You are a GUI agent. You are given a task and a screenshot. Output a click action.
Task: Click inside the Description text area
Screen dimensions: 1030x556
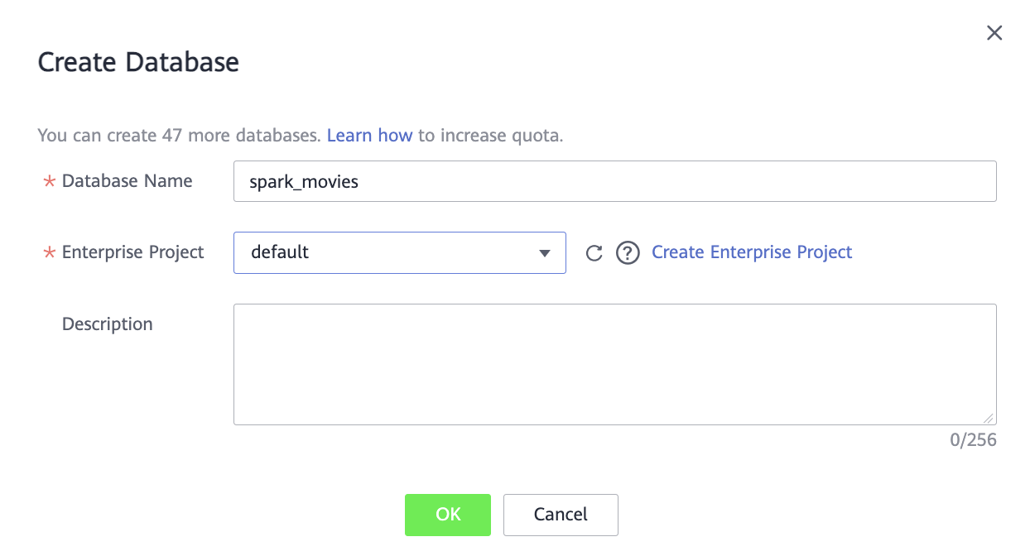pos(614,364)
